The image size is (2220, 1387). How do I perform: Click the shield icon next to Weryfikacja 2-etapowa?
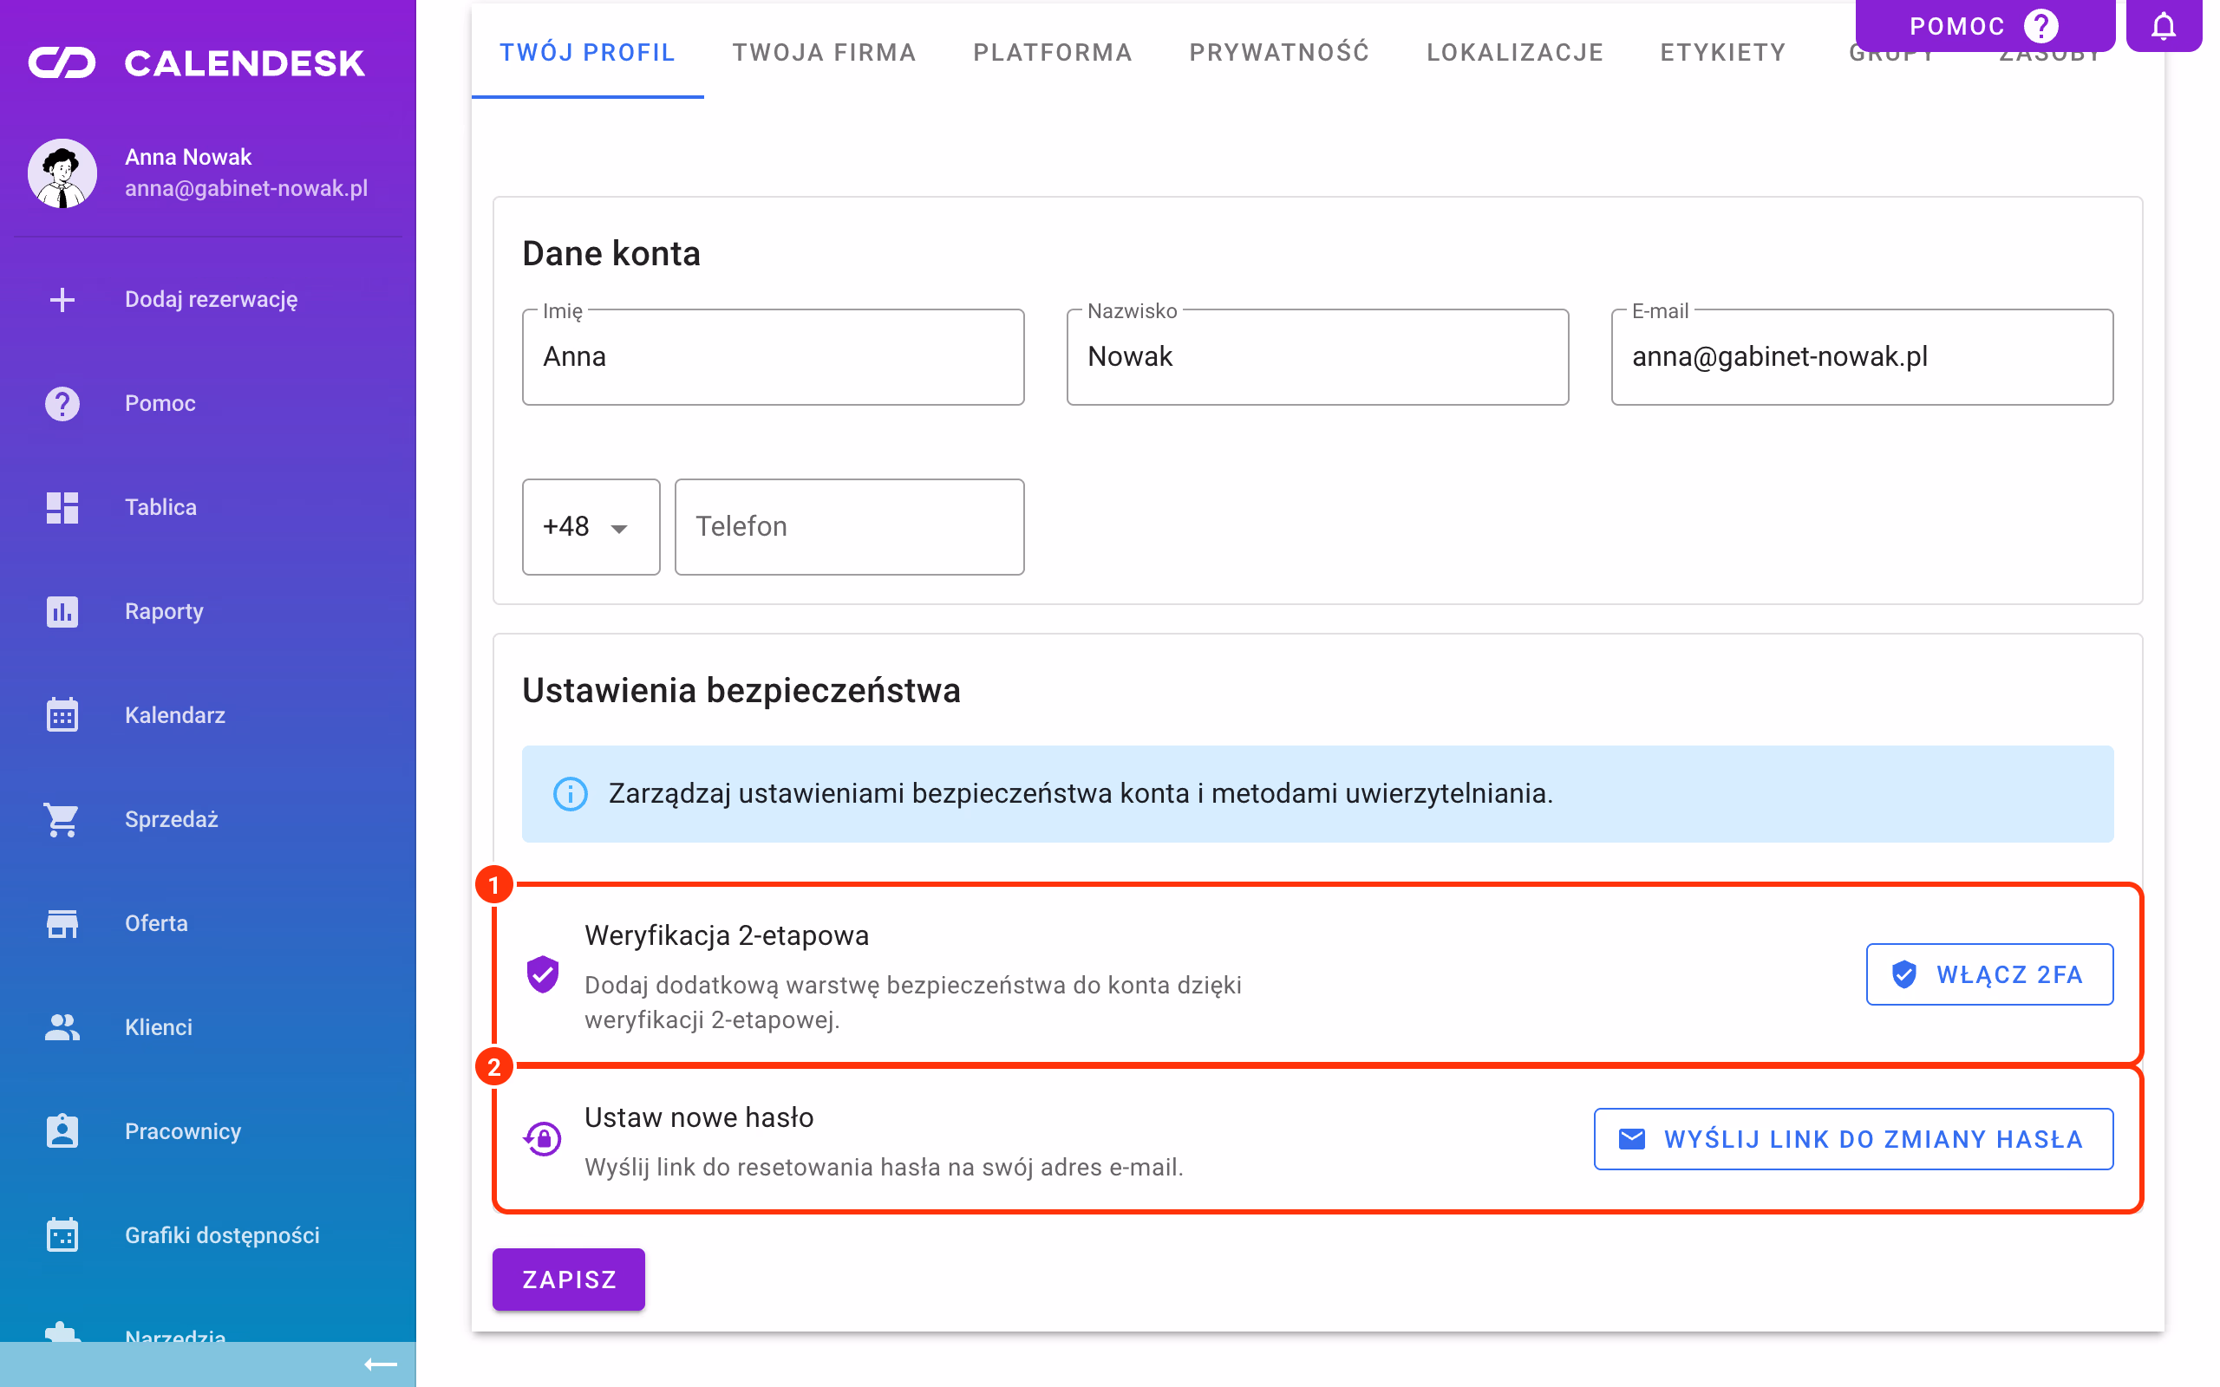[x=543, y=974]
